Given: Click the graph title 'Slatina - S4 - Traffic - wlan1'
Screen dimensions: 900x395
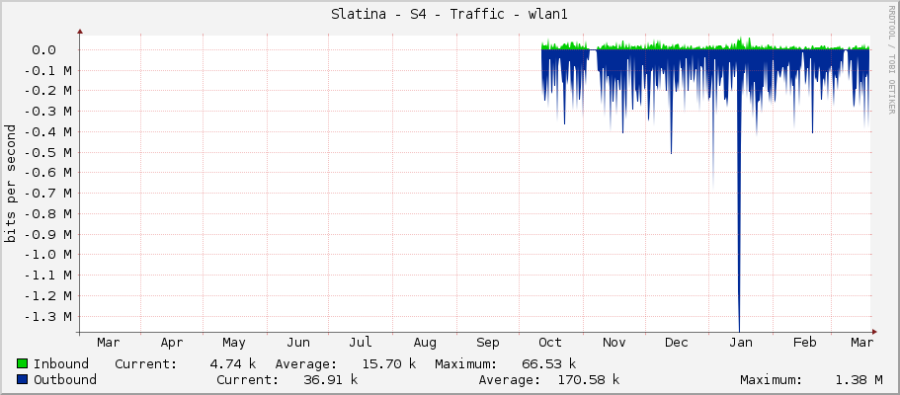Looking at the screenshot, I should [450, 15].
